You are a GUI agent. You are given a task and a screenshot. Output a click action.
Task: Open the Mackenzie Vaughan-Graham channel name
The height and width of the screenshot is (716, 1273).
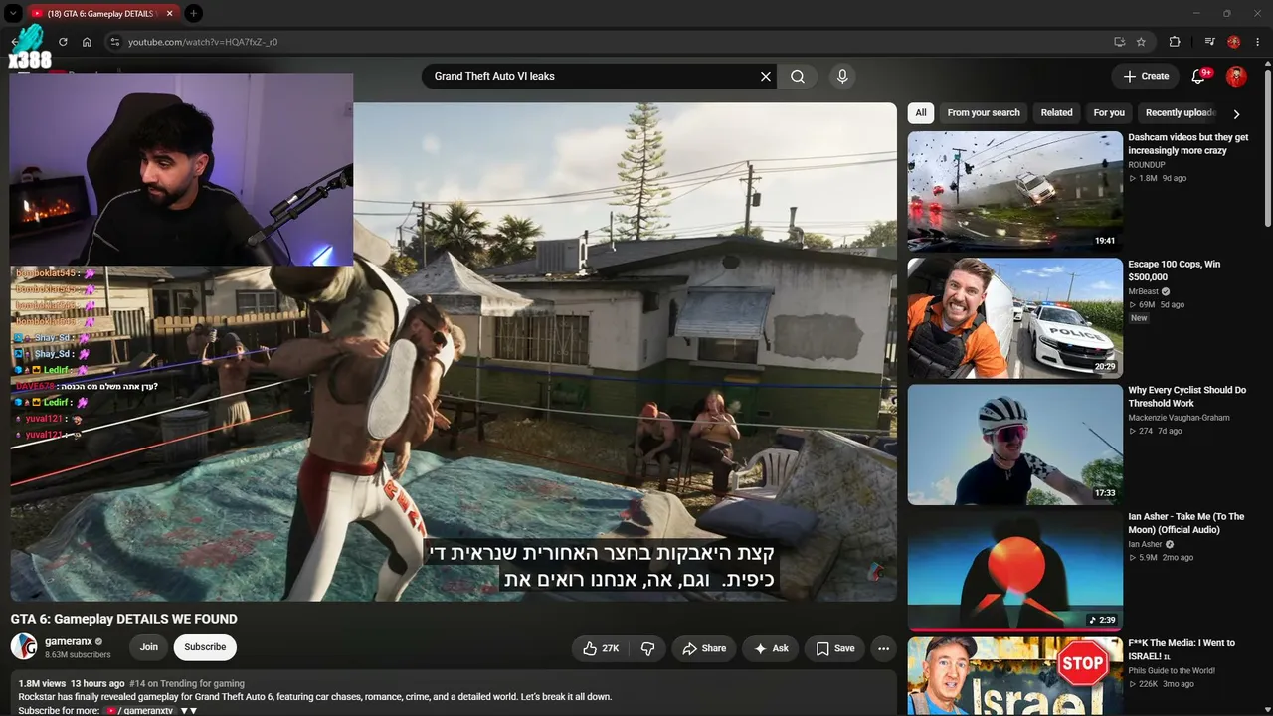1177,419
